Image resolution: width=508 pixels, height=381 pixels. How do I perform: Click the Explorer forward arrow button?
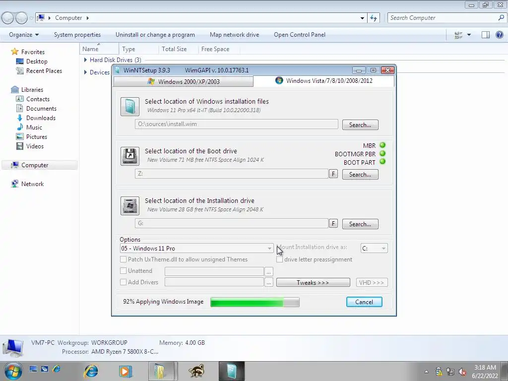click(x=21, y=18)
